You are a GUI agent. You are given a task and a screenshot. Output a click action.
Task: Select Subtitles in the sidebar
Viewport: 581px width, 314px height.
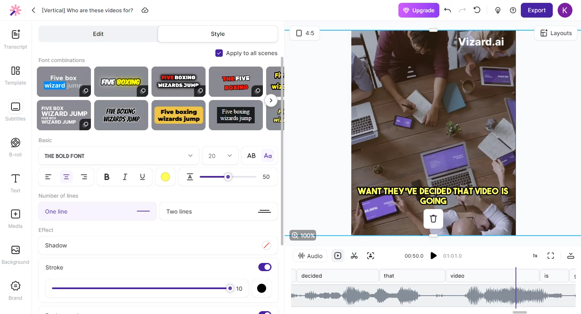pyautogui.click(x=16, y=111)
